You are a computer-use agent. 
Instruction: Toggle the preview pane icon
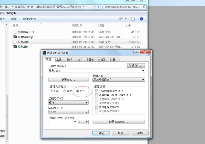click(x=133, y=19)
